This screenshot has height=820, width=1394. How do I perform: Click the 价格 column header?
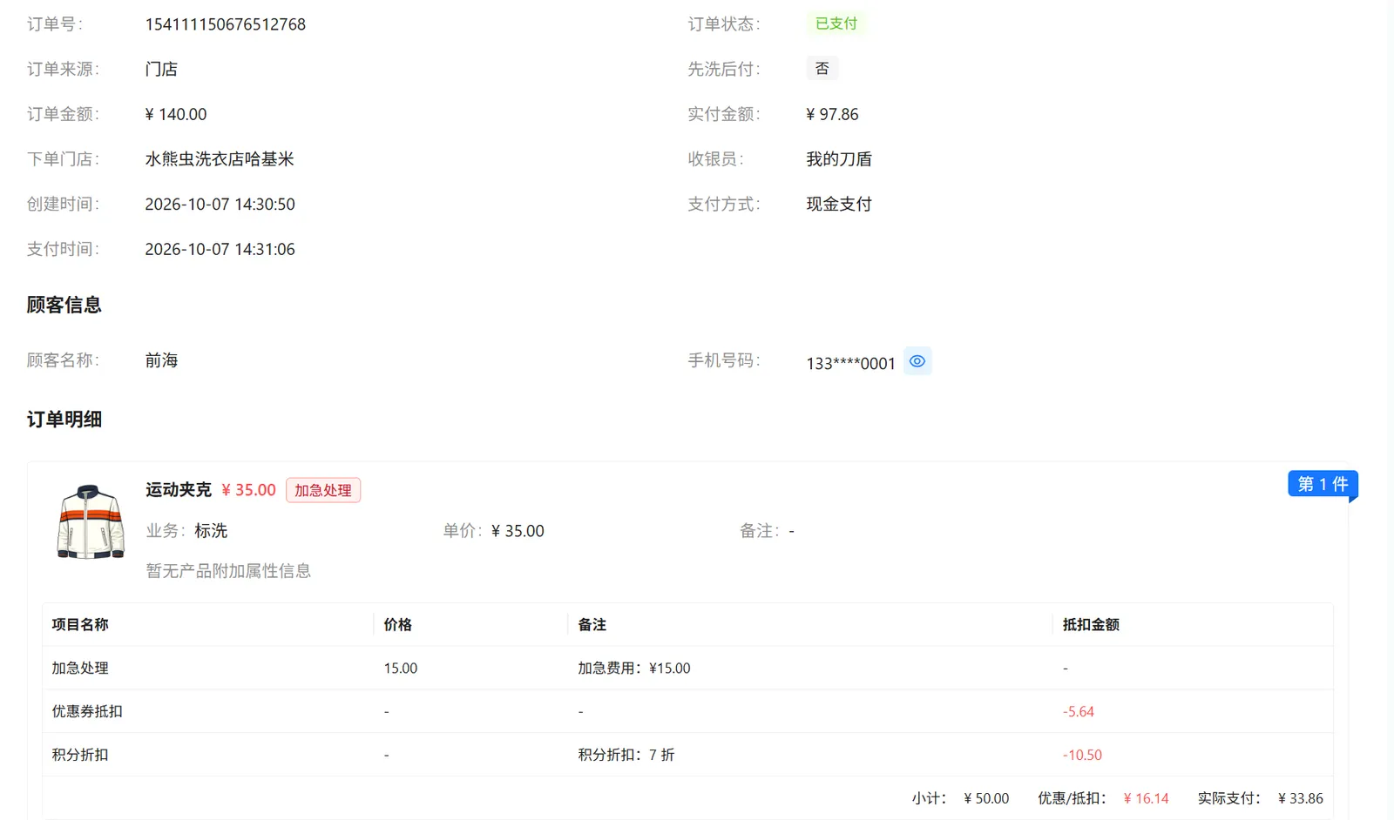coord(398,625)
